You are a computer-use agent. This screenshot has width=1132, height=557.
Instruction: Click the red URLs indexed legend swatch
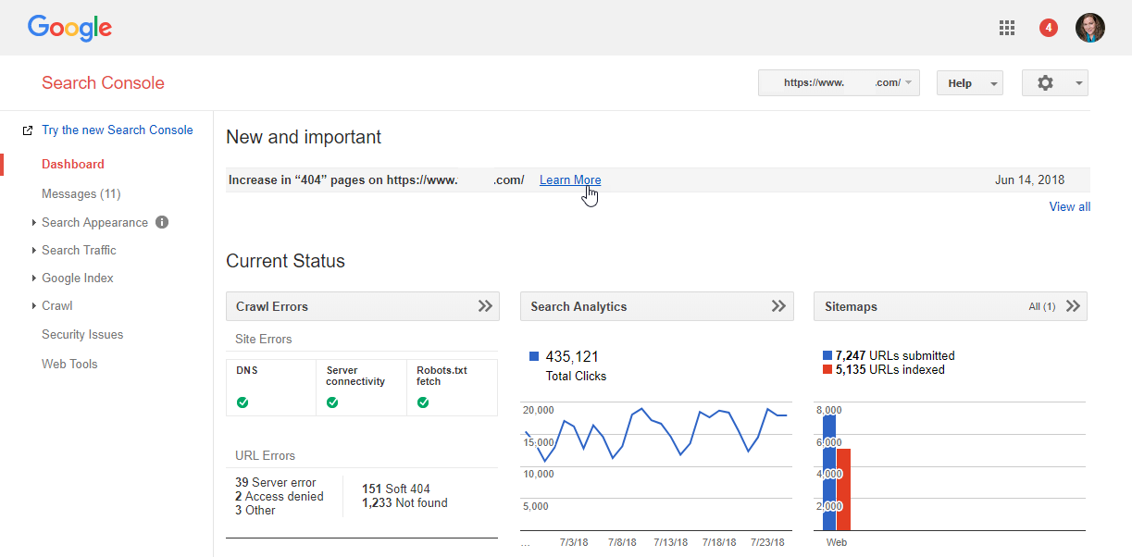coord(828,369)
